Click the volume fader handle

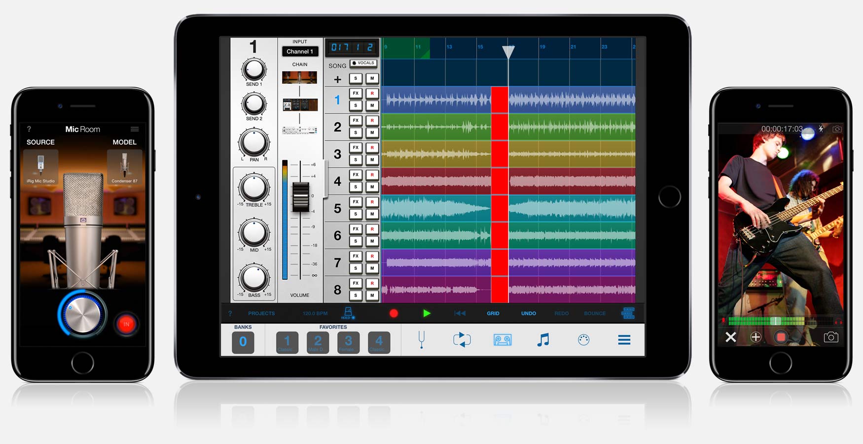pos(300,197)
